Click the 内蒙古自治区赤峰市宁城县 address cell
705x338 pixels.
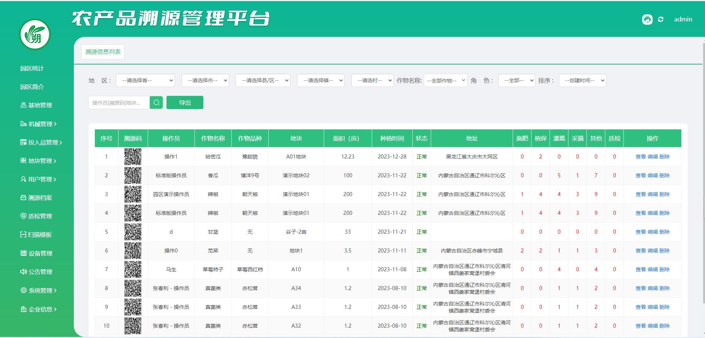click(472, 251)
